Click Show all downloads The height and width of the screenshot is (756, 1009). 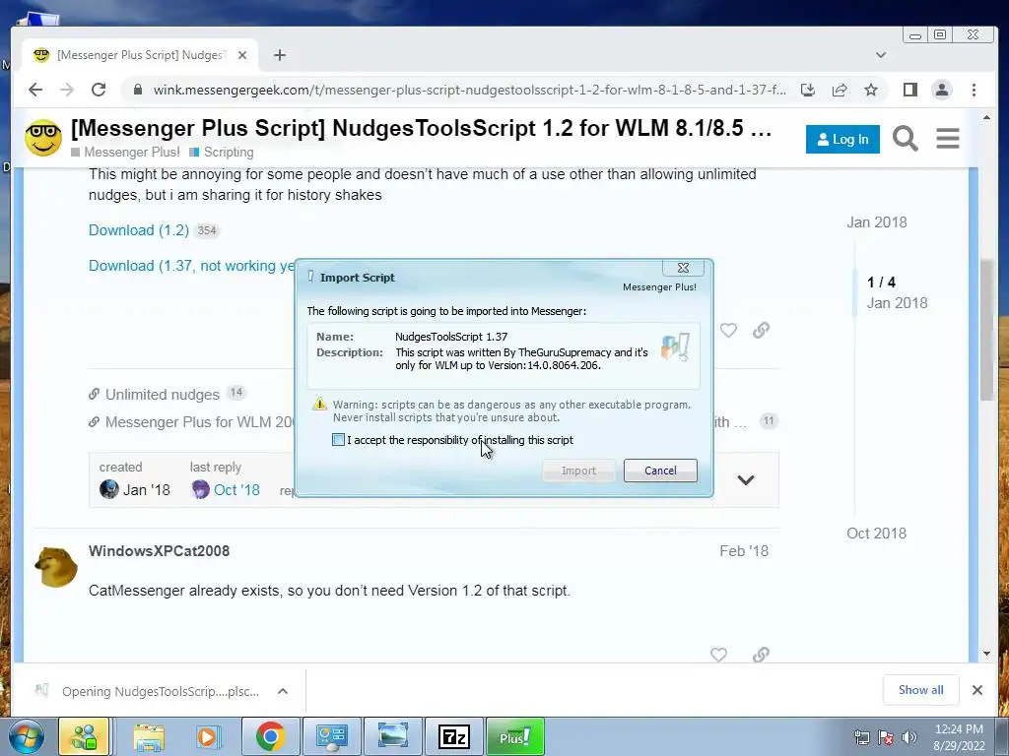pos(921,690)
